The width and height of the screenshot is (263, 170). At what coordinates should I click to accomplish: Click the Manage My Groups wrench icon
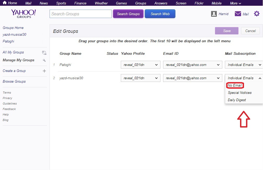(44, 60)
